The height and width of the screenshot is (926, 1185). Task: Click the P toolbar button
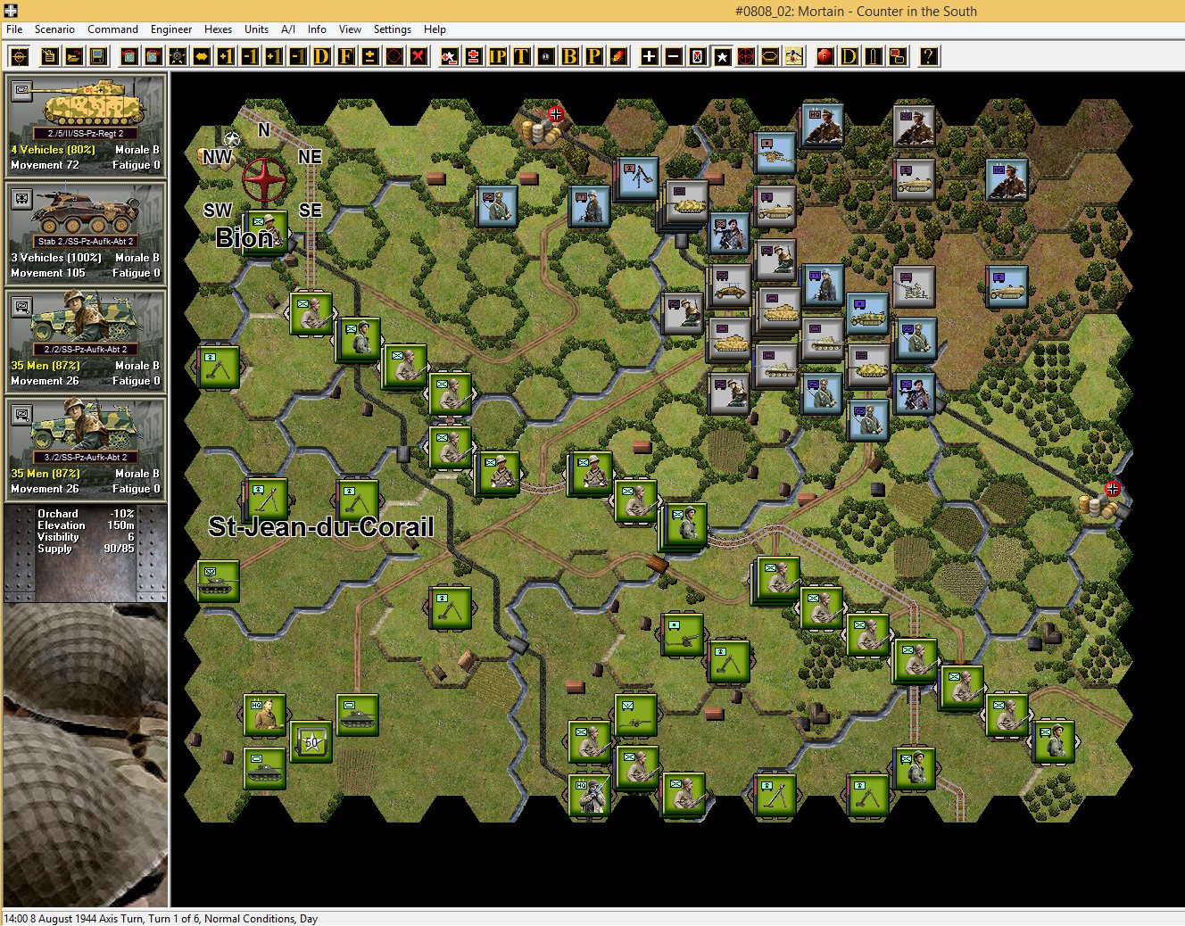tap(594, 57)
